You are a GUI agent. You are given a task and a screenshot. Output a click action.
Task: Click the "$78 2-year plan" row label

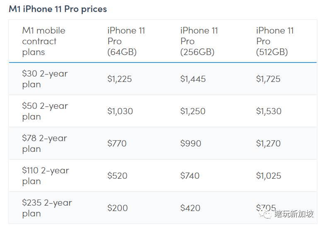click(44, 144)
